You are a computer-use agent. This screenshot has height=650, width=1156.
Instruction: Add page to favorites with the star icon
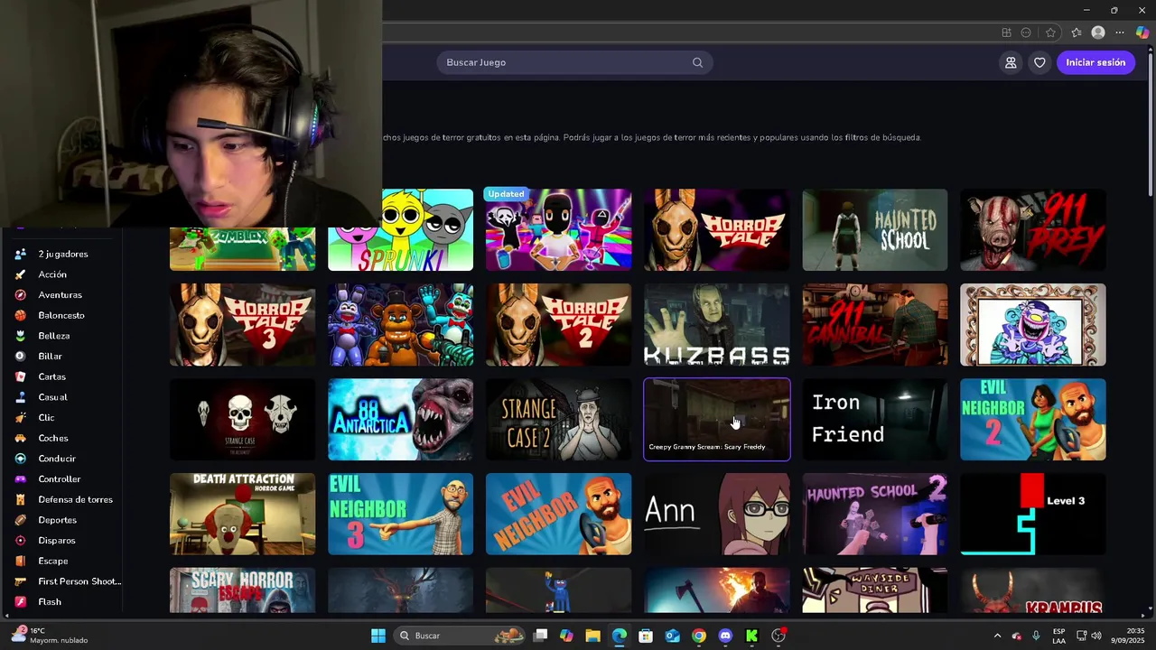pyautogui.click(x=1050, y=32)
